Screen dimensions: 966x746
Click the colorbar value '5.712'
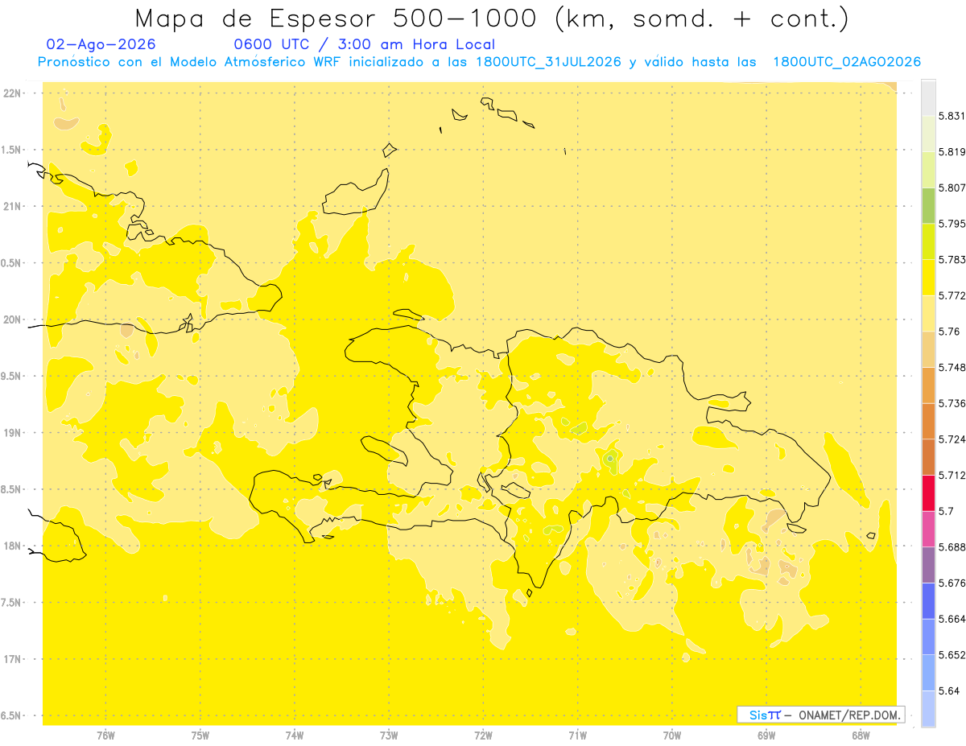coord(952,475)
